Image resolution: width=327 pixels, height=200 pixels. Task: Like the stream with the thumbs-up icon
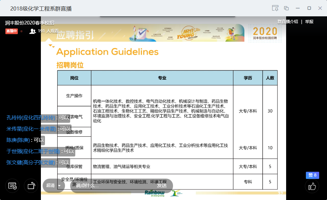[312, 186]
